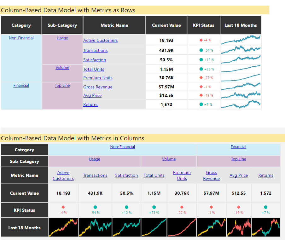Open Satisfaction metric link in the top table

pyautogui.click(x=95, y=60)
